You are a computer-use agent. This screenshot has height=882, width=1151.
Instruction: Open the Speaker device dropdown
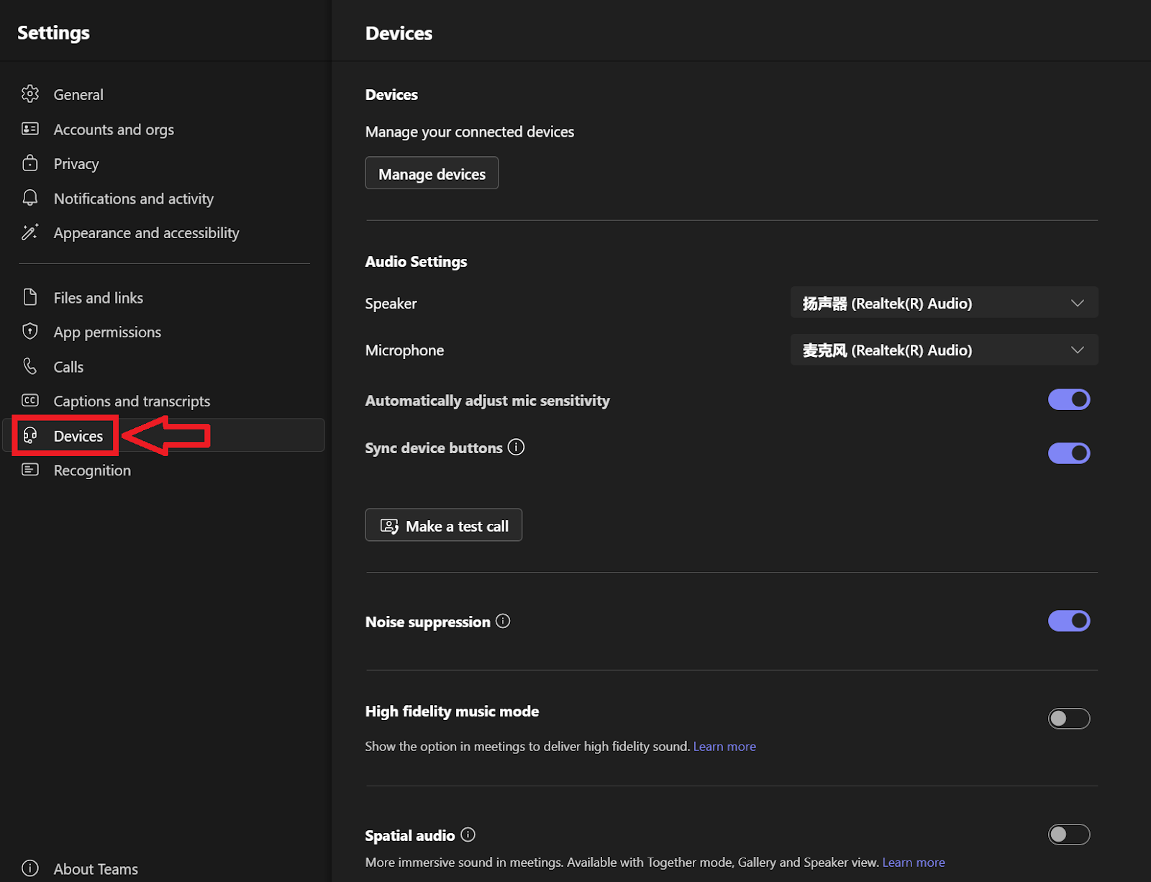coord(944,303)
